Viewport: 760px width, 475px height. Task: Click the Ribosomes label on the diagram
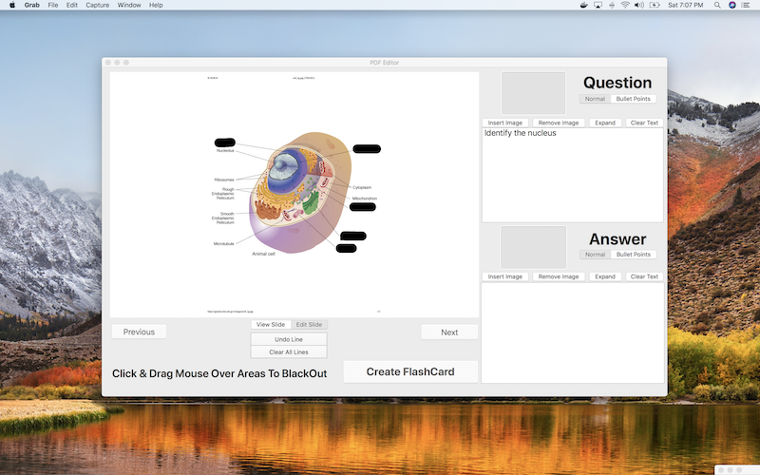(224, 180)
